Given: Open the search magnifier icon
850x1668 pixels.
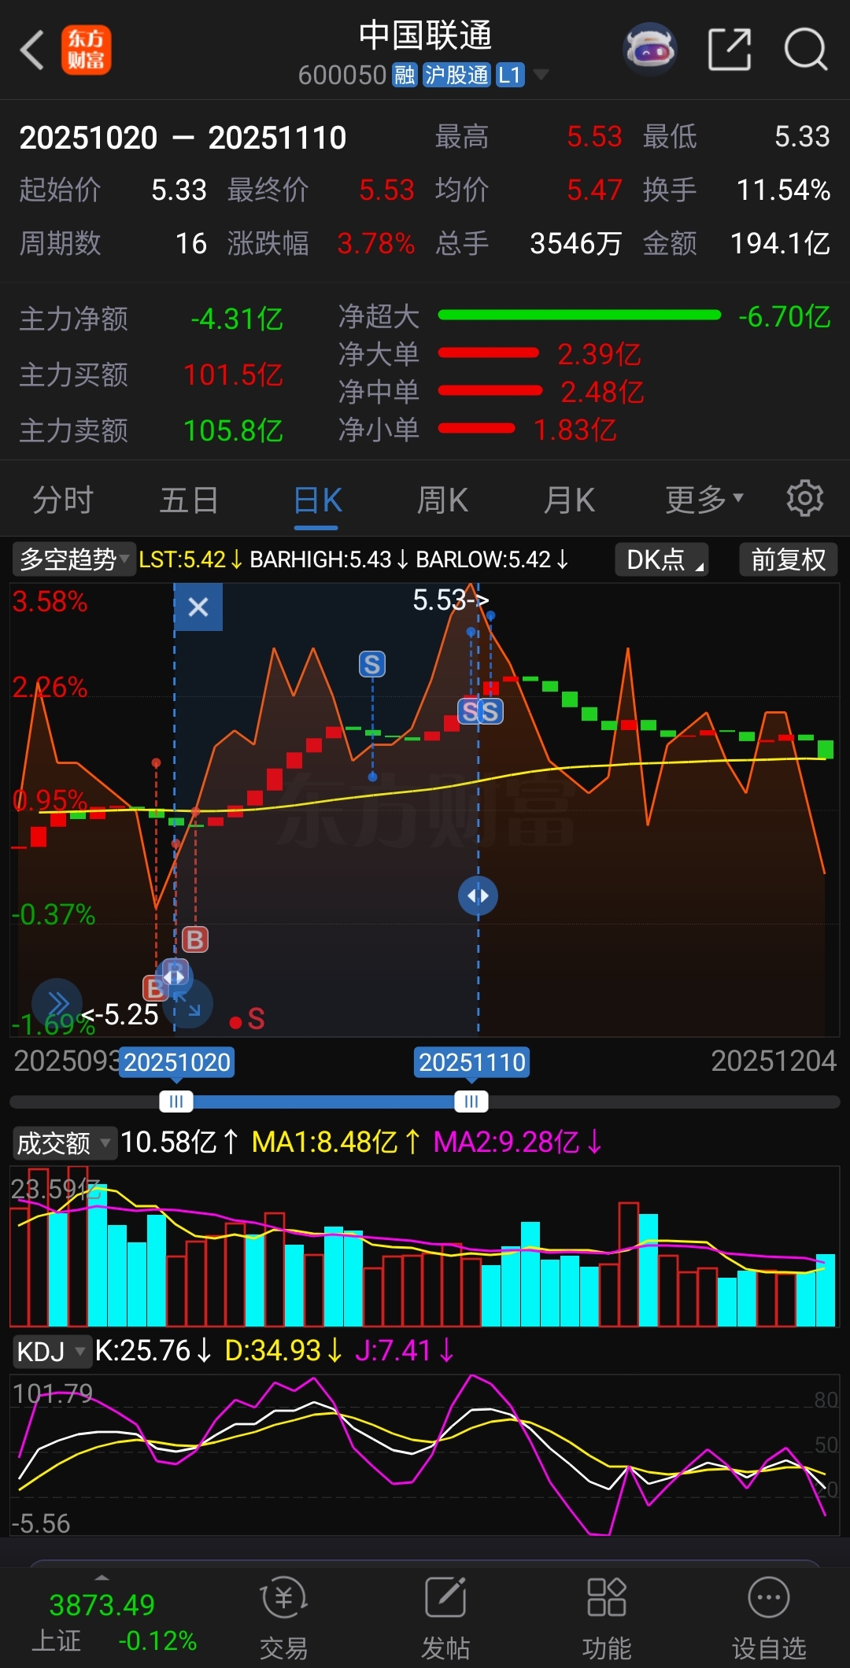Looking at the screenshot, I should pos(806,50).
